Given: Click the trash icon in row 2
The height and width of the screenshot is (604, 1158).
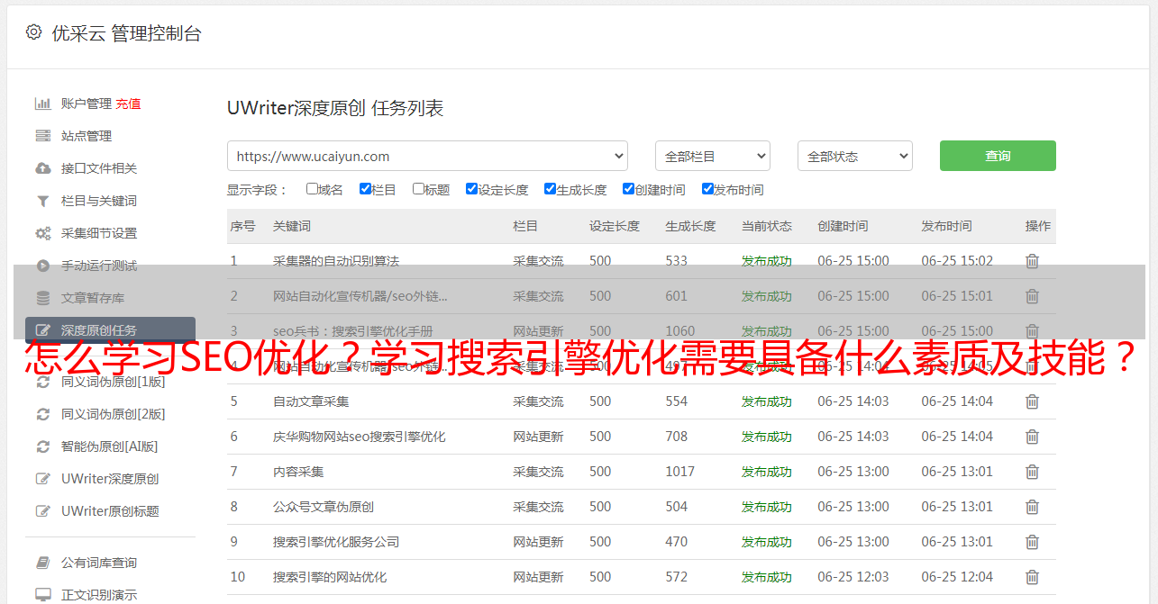Looking at the screenshot, I should click(1032, 296).
